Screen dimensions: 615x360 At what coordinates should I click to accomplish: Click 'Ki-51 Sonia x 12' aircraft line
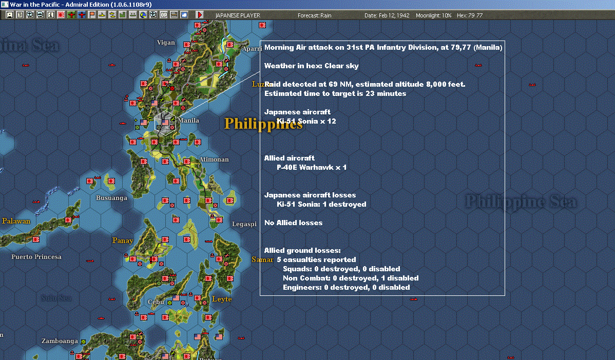(306, 121)
